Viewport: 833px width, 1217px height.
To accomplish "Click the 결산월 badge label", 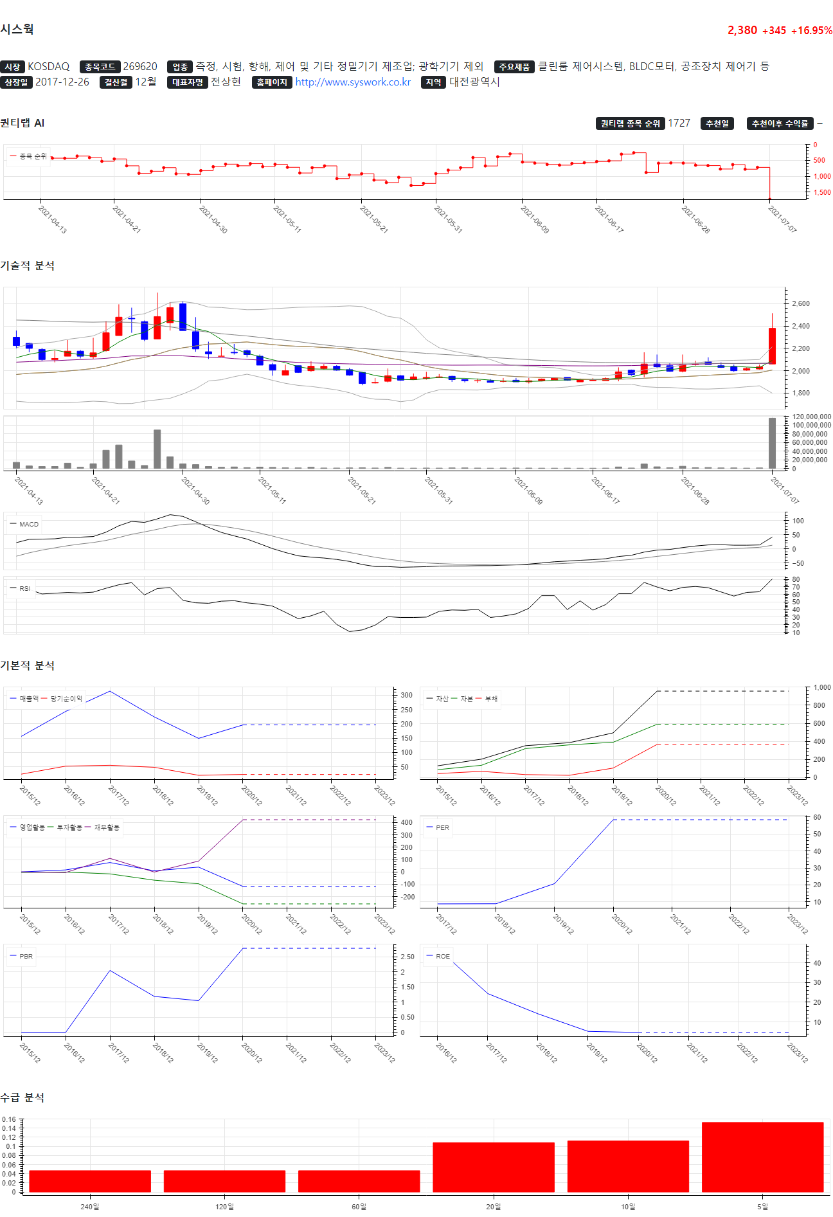I will [116, 82].
